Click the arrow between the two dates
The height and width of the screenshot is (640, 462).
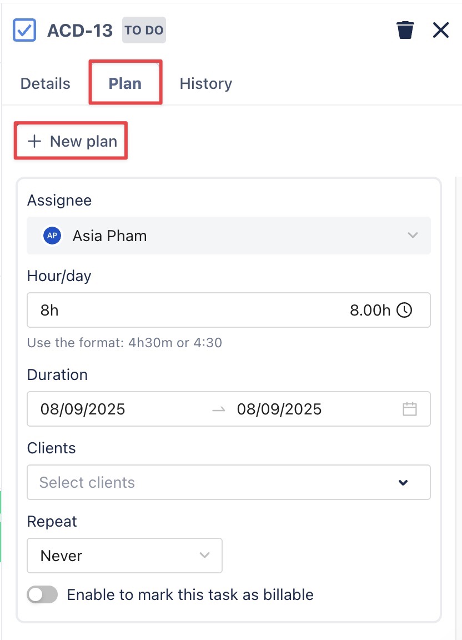[219, 409]
